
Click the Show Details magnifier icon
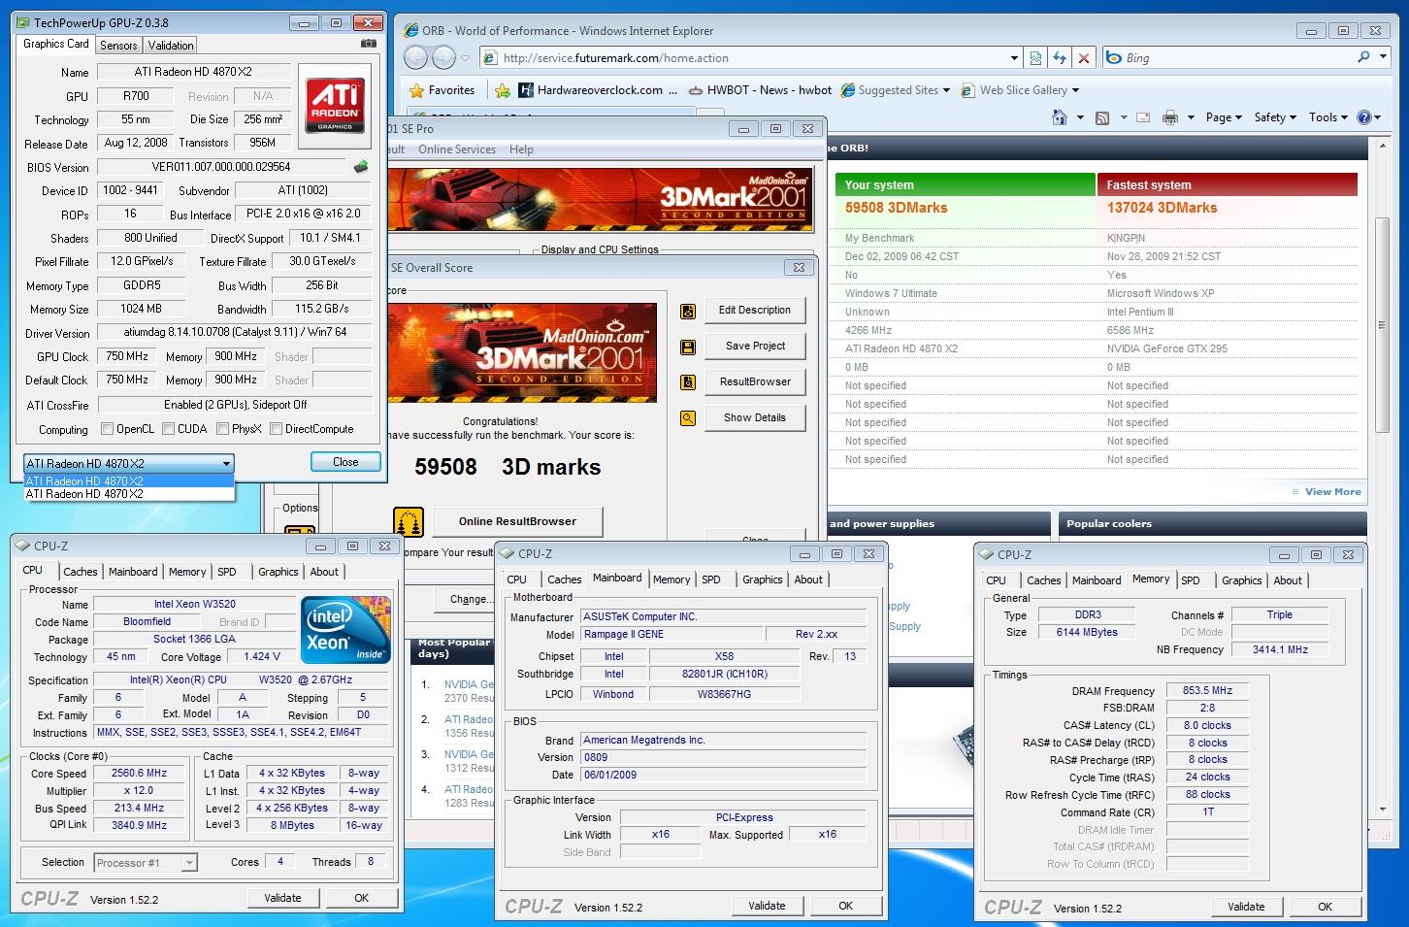click(x=688, y=418)
